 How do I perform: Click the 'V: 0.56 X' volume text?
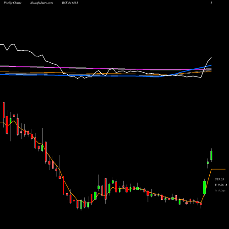click(221, 185)
